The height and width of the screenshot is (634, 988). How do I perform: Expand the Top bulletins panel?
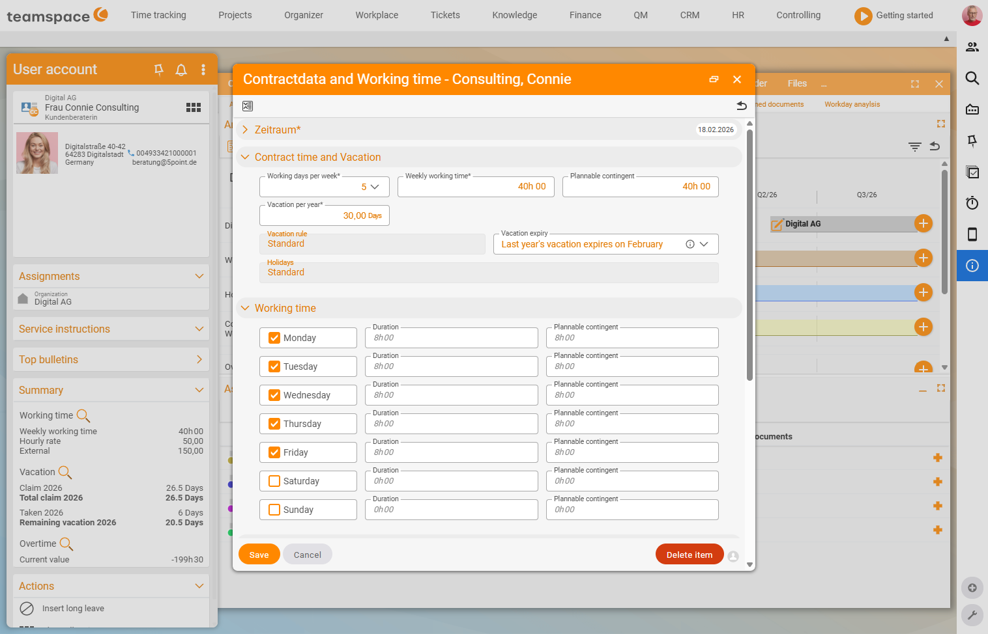(199, 359)
